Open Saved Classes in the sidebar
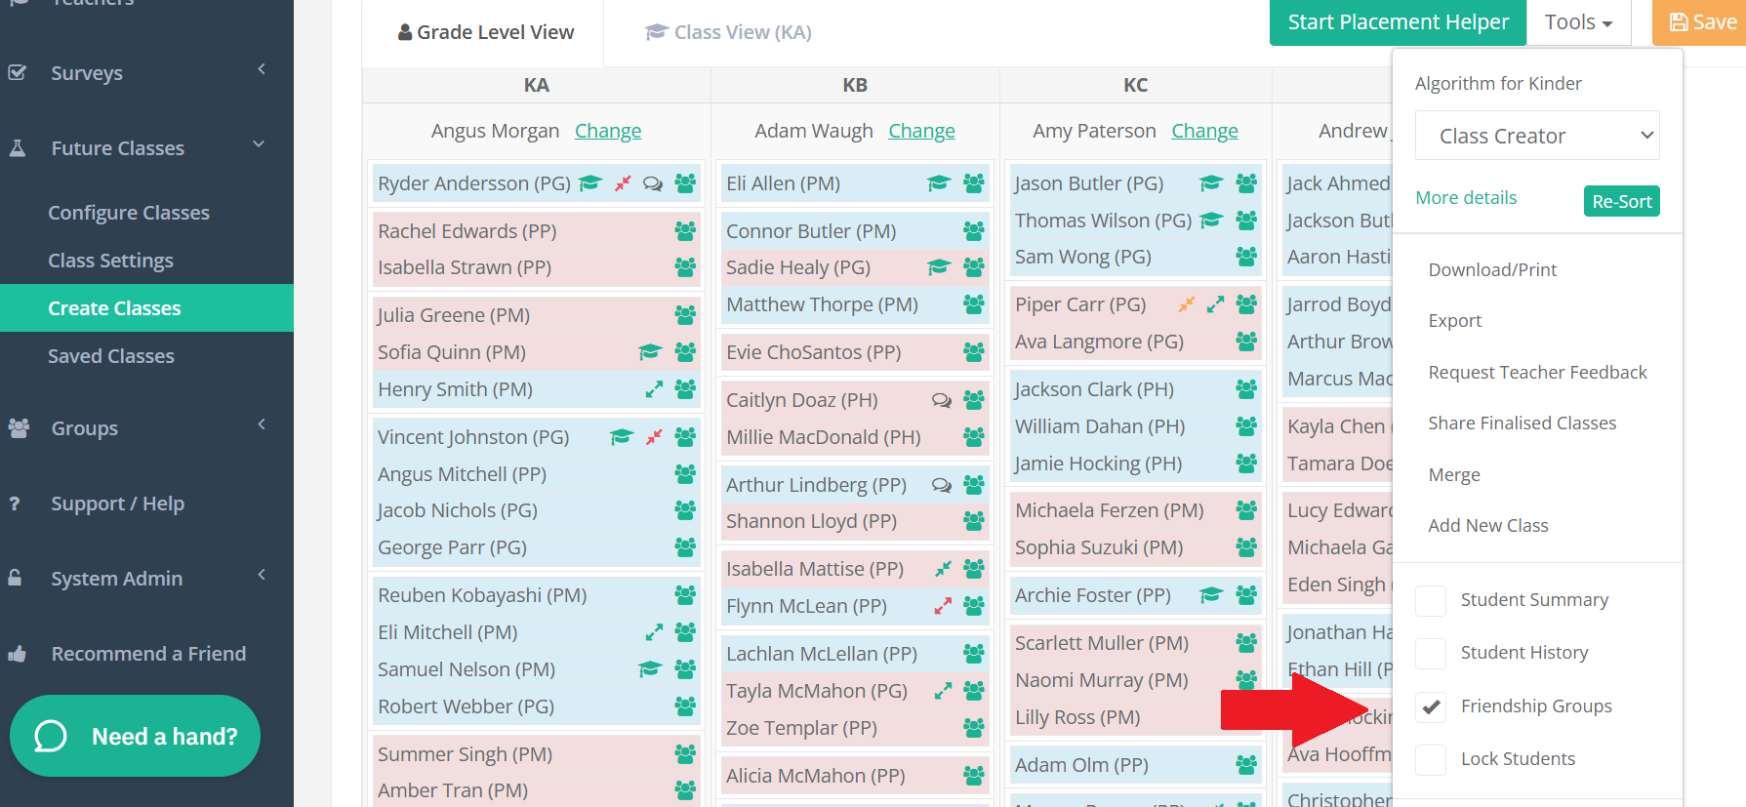Viewport: 1746px width, 807px height. (111, 356)
